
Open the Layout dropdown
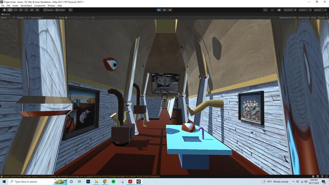click(x=320, y=10)
